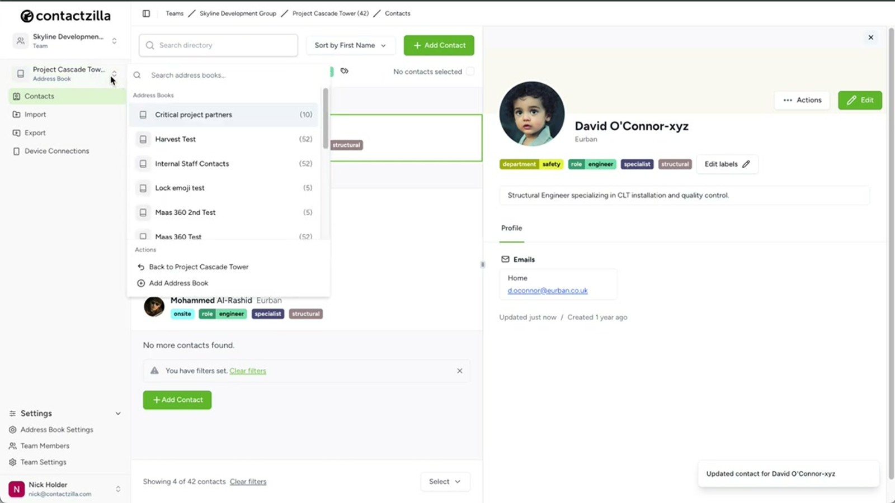Click Clear filters in the filters notice
The image size is (895, 503).
pos(248,371)
